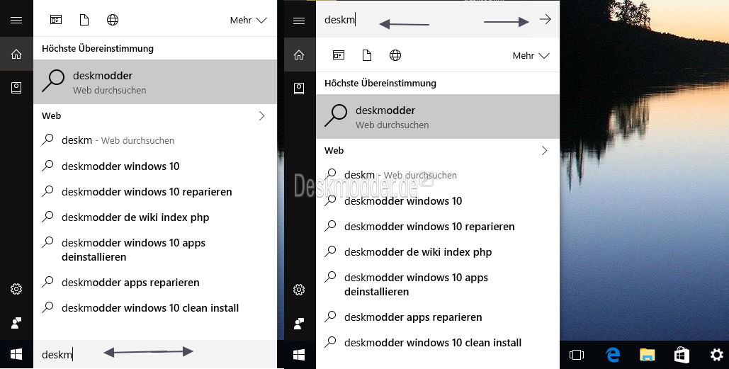Filter by Documents icon in the right search panel
The width and height of the screenshot is (729, 369).
(367, 55)
